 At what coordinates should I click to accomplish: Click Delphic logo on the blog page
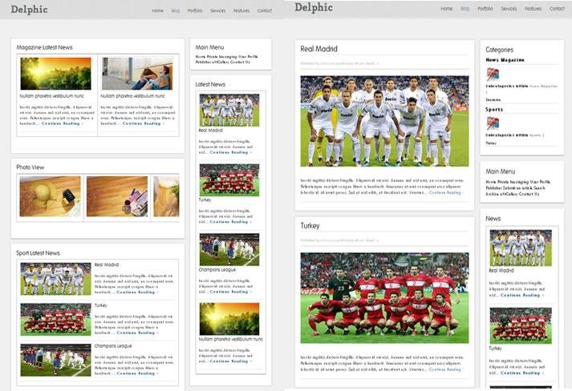314,8
